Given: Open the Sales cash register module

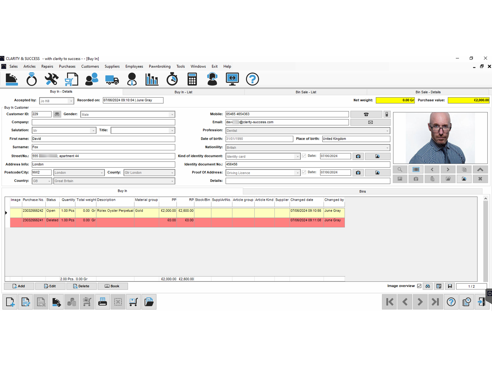Looking at the screenshot, I should (11, 79).
